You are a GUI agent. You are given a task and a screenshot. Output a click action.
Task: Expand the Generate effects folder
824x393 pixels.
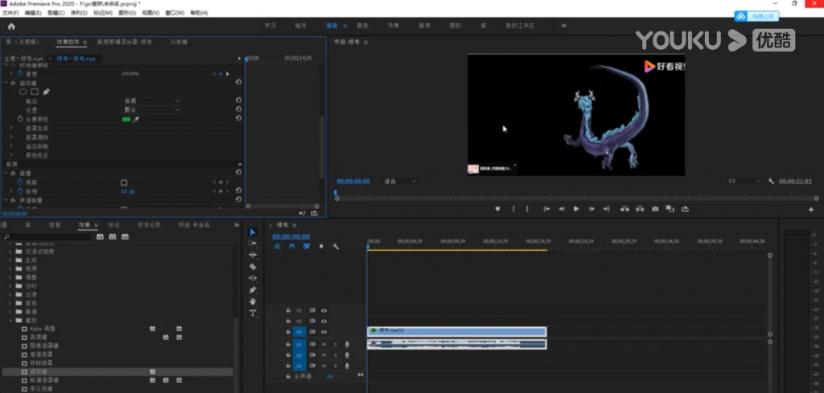click(10, 260)
